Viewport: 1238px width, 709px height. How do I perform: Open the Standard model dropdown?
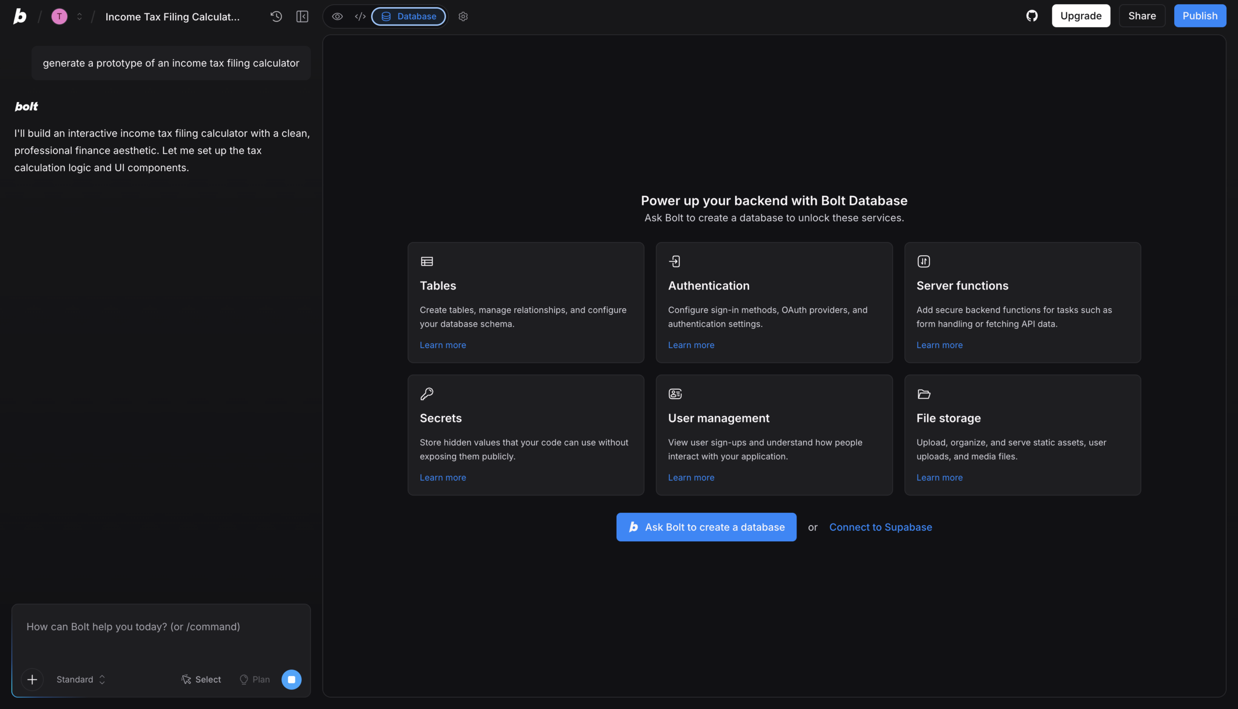tap(81, 680)
